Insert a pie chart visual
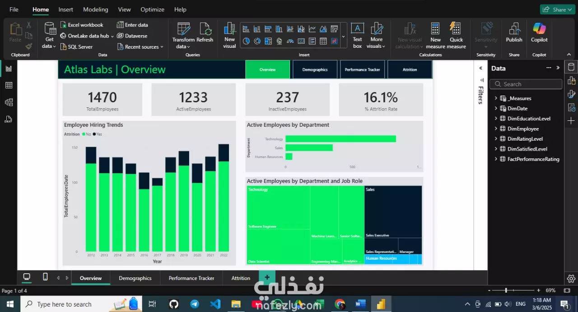The height and width of the screenshot is (312, 578). pos(246,41)
